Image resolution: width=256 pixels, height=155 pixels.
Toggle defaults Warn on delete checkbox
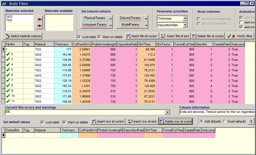[64, 122]
